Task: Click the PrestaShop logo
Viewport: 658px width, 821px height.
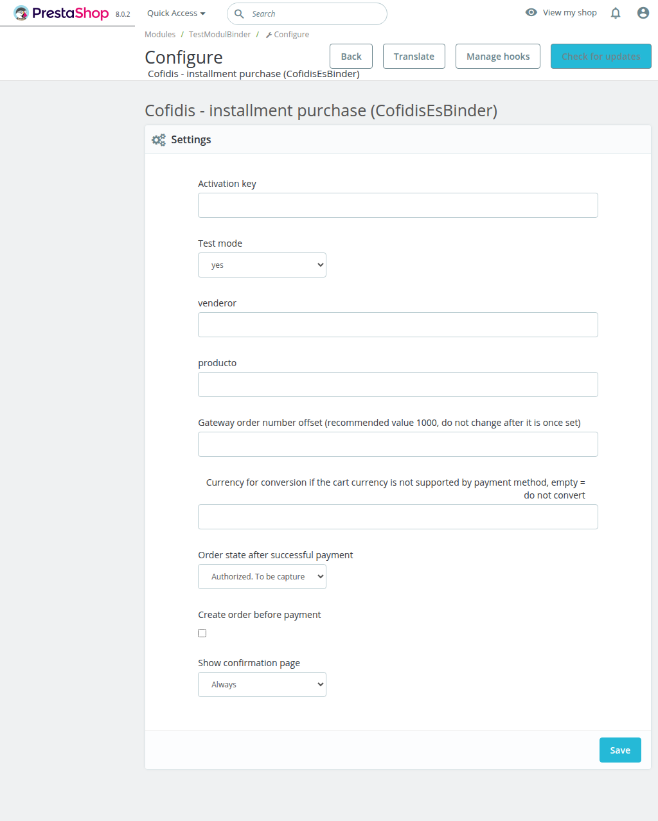Action: pos(61,13)
